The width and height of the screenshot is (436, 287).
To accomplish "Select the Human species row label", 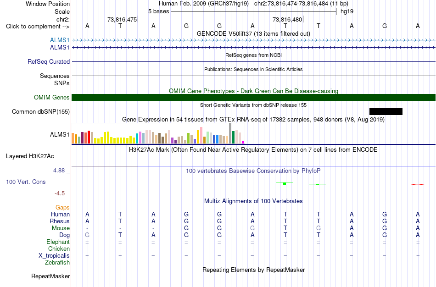I will click(60, 214).
